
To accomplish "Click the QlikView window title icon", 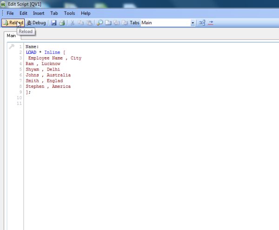I will (x=3, y=4).
